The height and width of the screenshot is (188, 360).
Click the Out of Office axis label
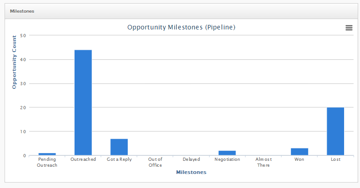tap(155, 162)
